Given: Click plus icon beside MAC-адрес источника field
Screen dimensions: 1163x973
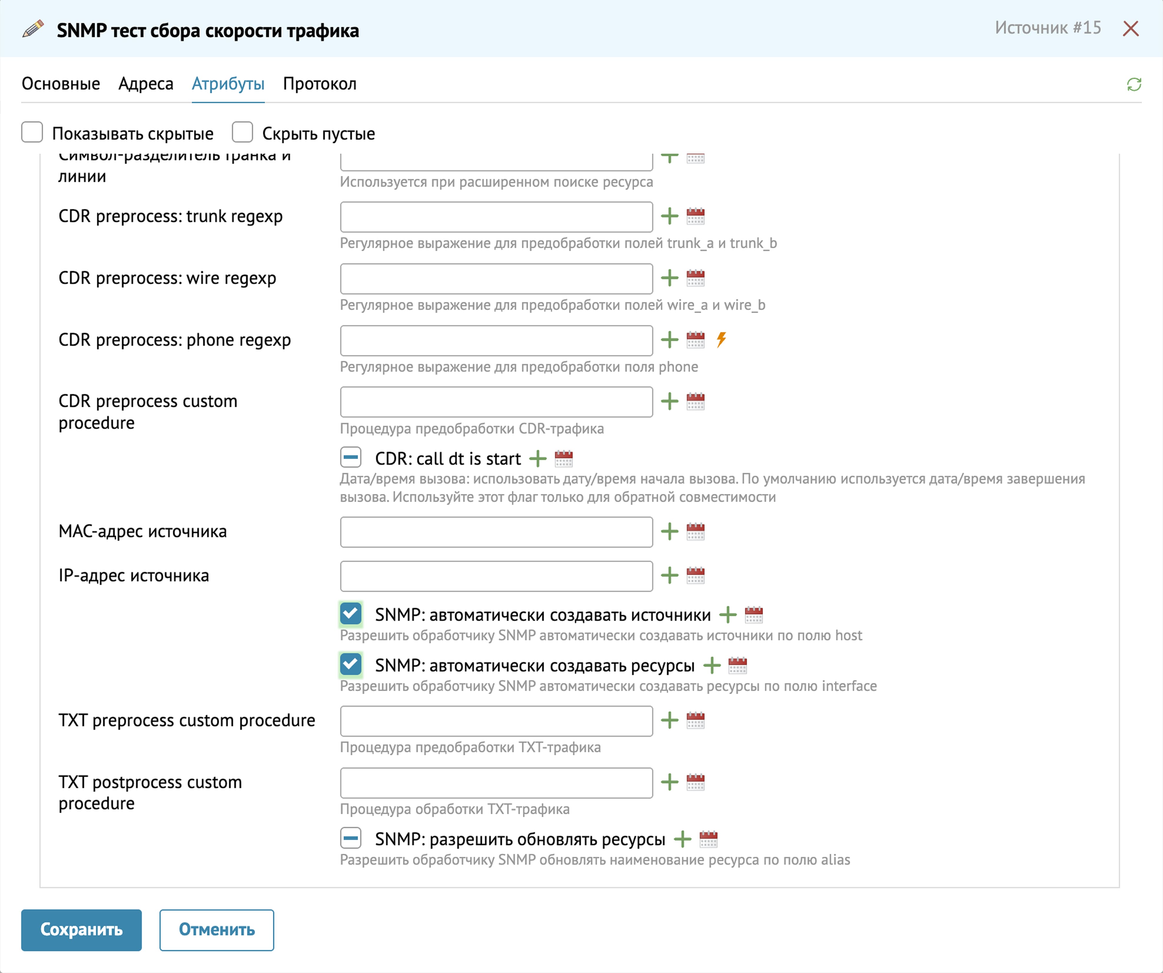Looking at the screenshot, I should pos(669,531).
